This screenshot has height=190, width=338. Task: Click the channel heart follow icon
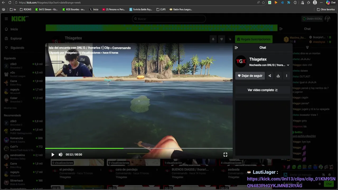point(222,39)
